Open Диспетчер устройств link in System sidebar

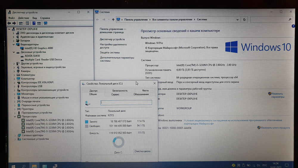point(112,39)
